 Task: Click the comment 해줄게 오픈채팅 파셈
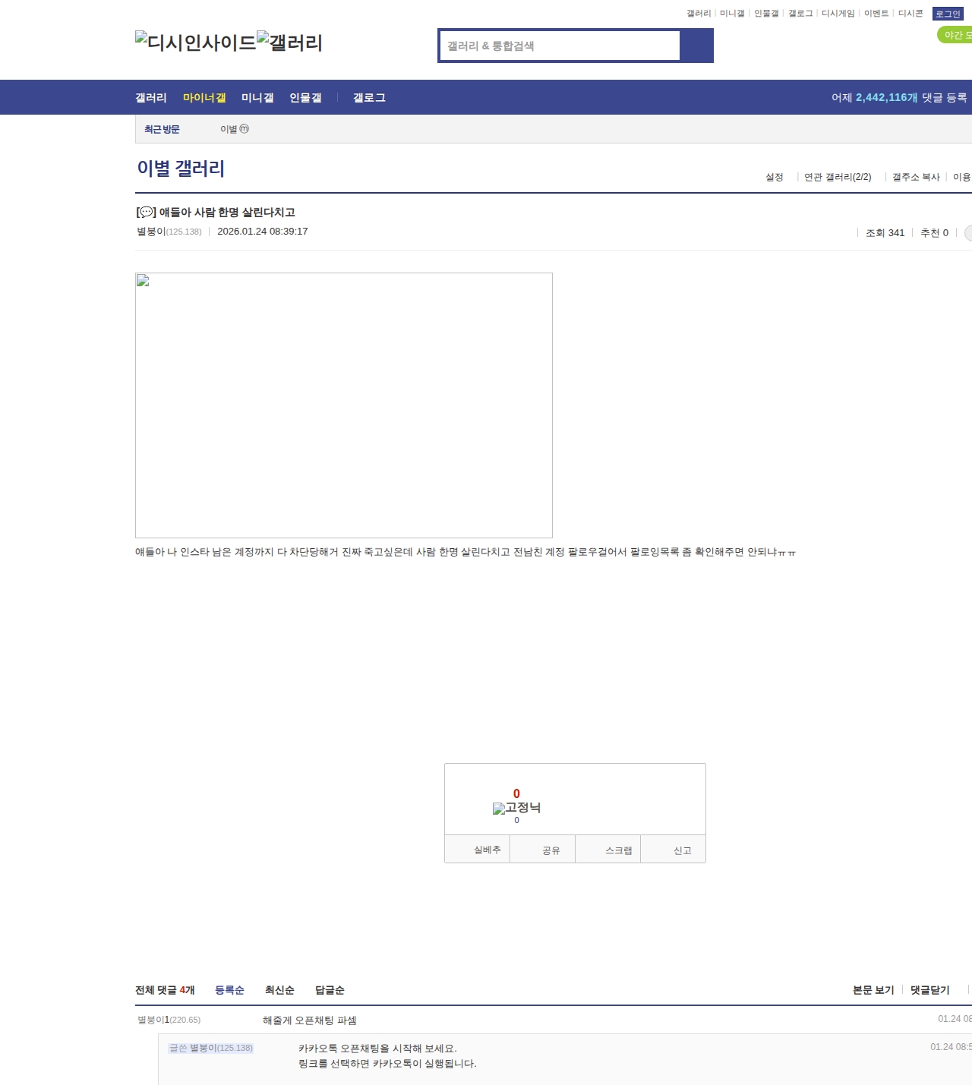[310, 1020]
